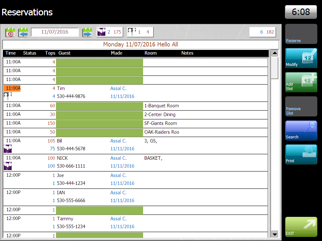Click the party balloons counter showing 2 175

pyautogui.click(x=110, y=32)
